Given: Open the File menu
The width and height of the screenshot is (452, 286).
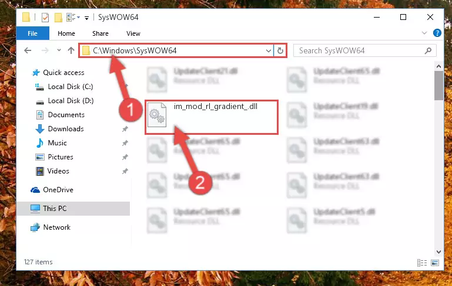Looking at the screenshot, I should (32, 33).
